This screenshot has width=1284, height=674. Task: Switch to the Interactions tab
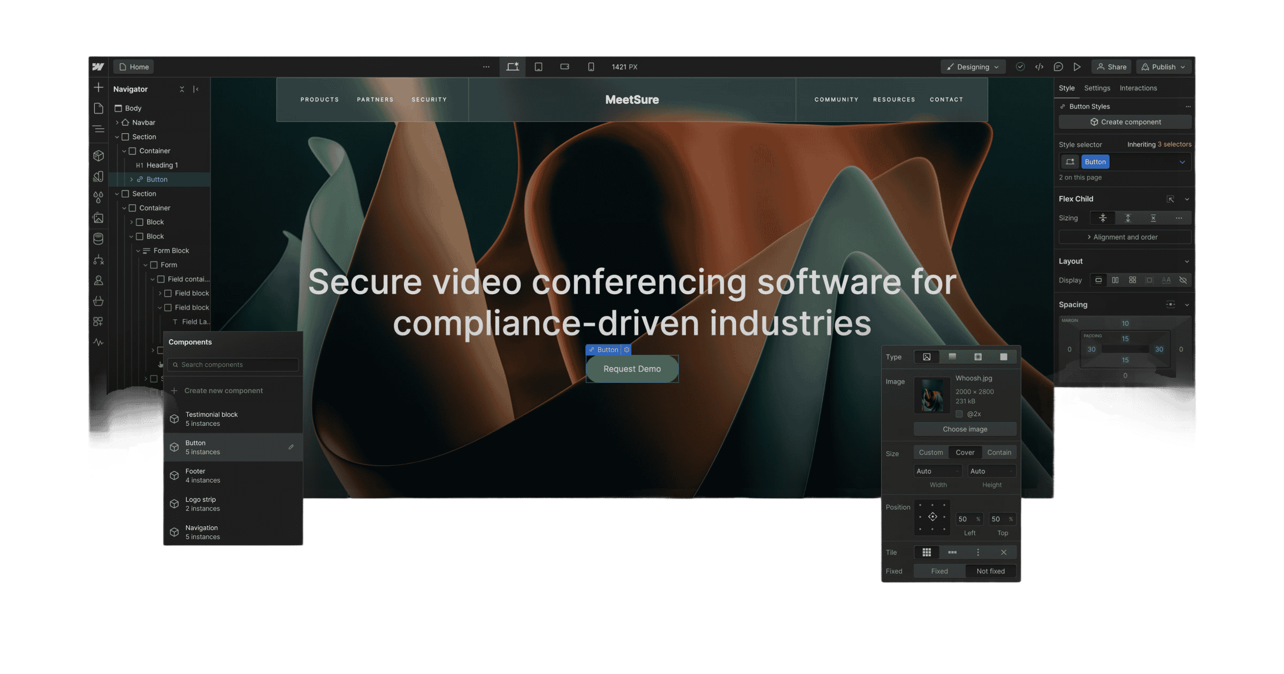[x=1138, y=88]
